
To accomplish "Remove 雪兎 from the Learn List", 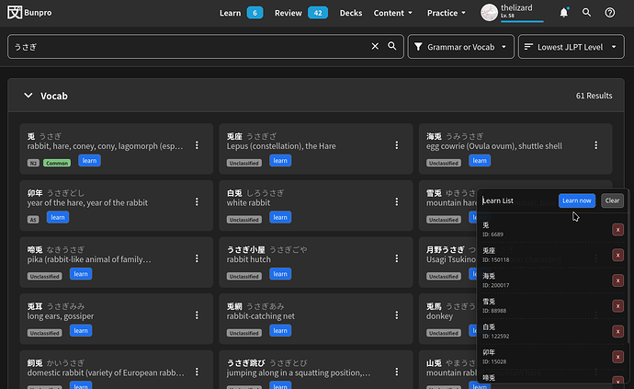I will 617,306.
